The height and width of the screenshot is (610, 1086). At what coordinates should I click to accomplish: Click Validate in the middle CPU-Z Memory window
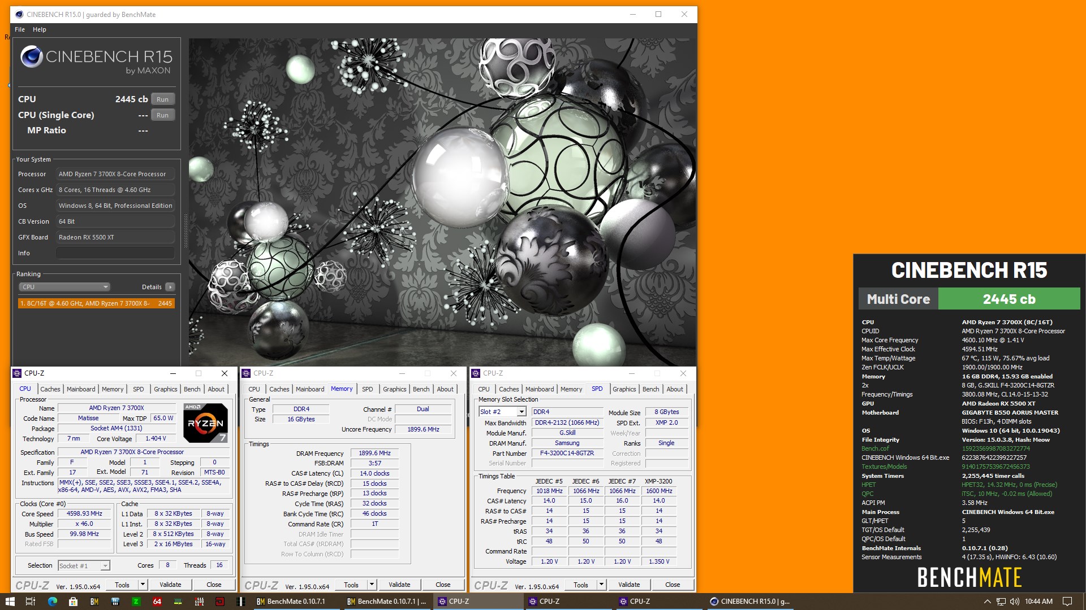(399, 585)
